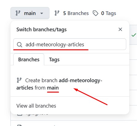Open the main branch selector dropdown
This screenshot has height=126, width=137.
coord(30,13)
